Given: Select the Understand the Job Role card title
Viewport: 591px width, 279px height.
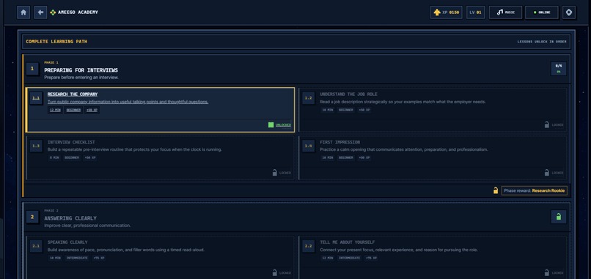Looking at the screenshot, I should (348, 94).
